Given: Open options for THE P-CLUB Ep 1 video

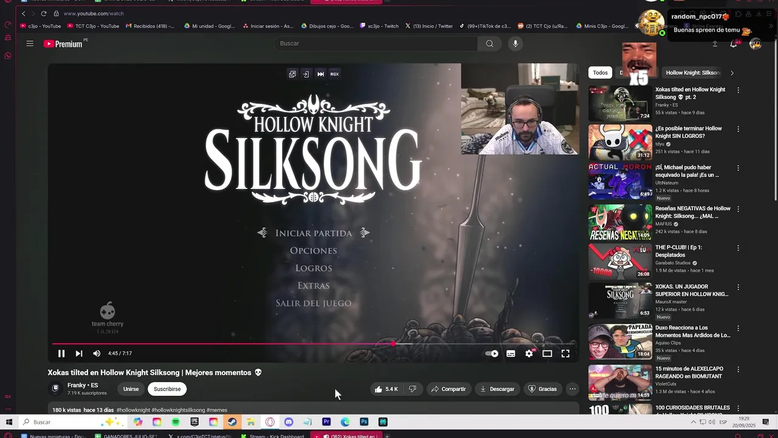Looking at the screenshot, I should pyautogui.click(x=738, y=248).
